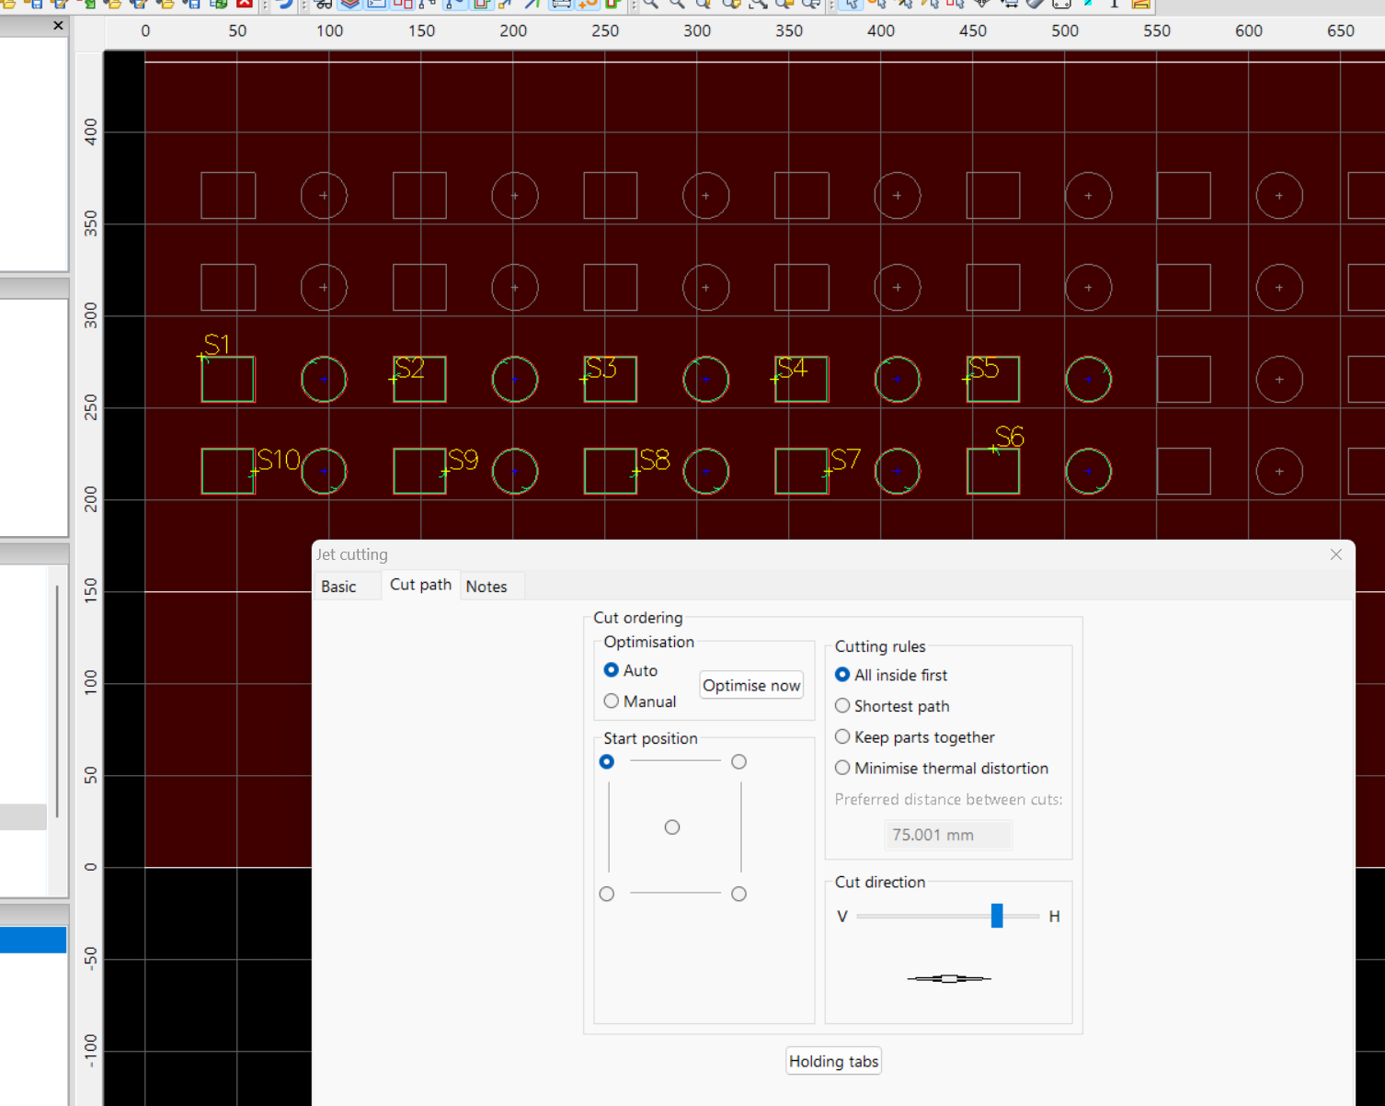Choose the Shortest path cutting rule

[x=842, y=706]
